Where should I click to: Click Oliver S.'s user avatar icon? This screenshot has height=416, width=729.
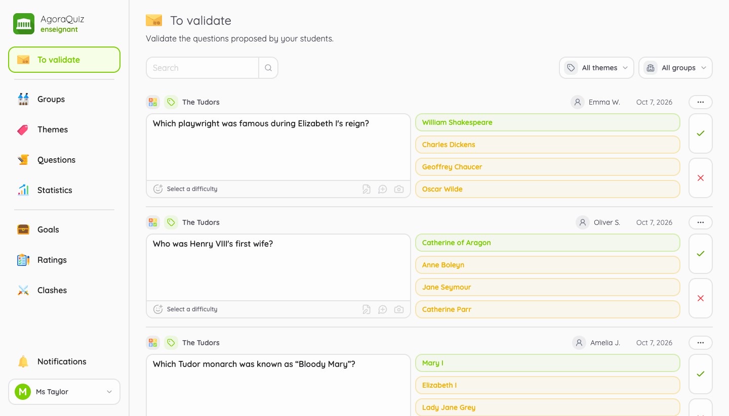[583, 222]
